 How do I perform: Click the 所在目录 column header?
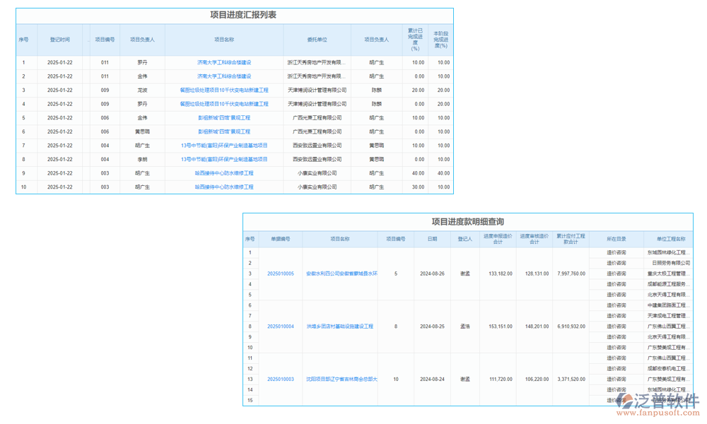pos(616,239)
